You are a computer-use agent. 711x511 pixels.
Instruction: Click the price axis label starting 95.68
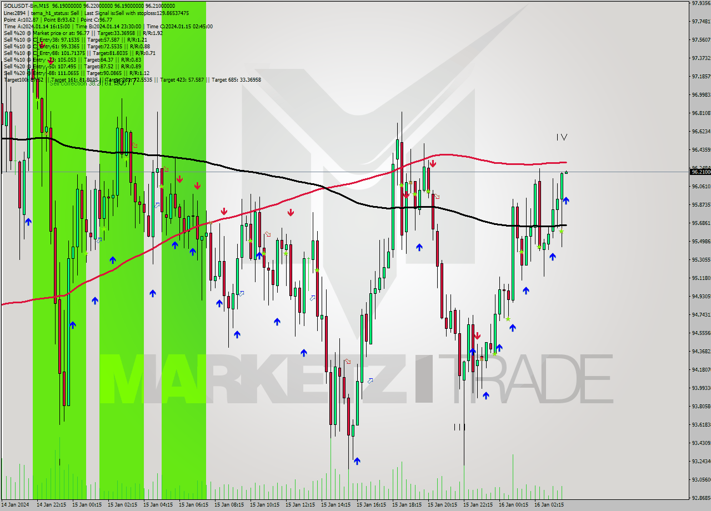coord(700,223)
